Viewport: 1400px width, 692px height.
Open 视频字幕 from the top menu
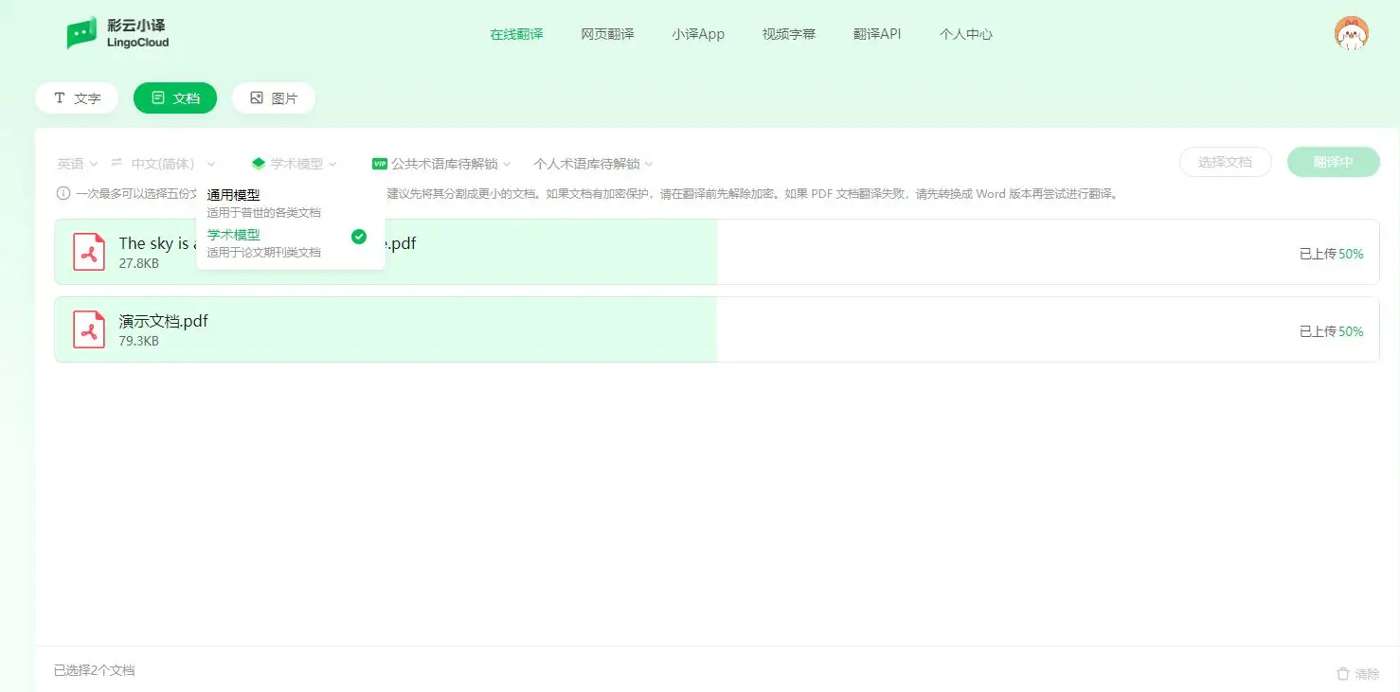(788, 34)
